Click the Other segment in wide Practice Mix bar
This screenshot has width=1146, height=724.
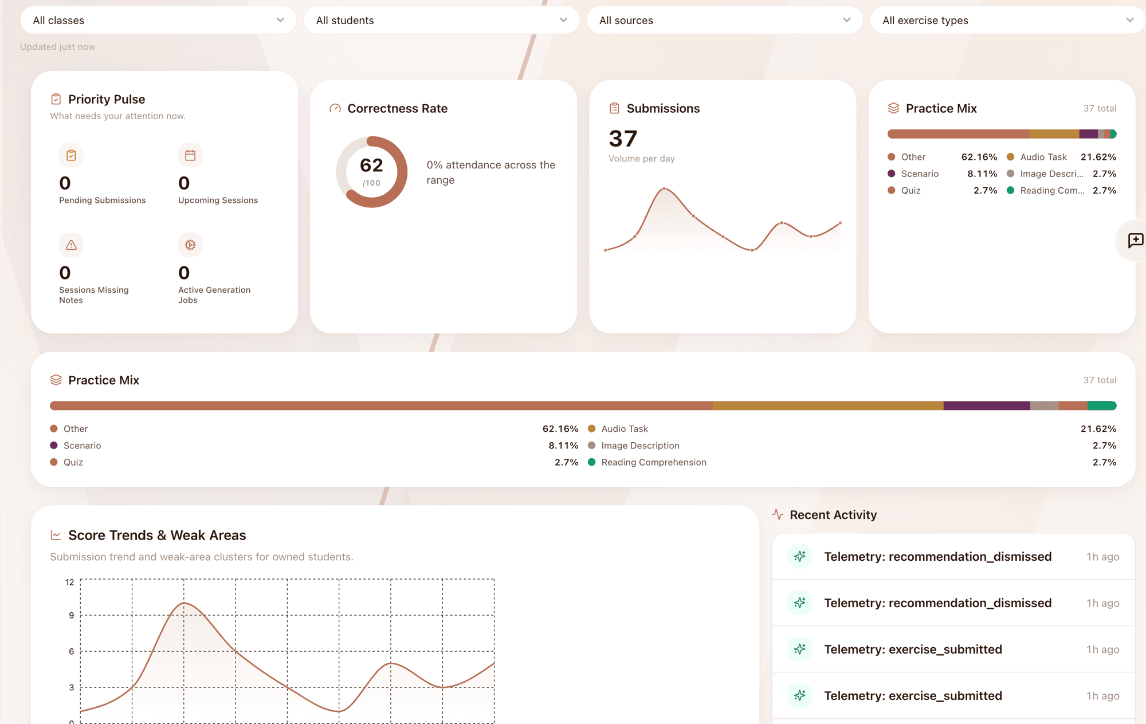point(381,406)
